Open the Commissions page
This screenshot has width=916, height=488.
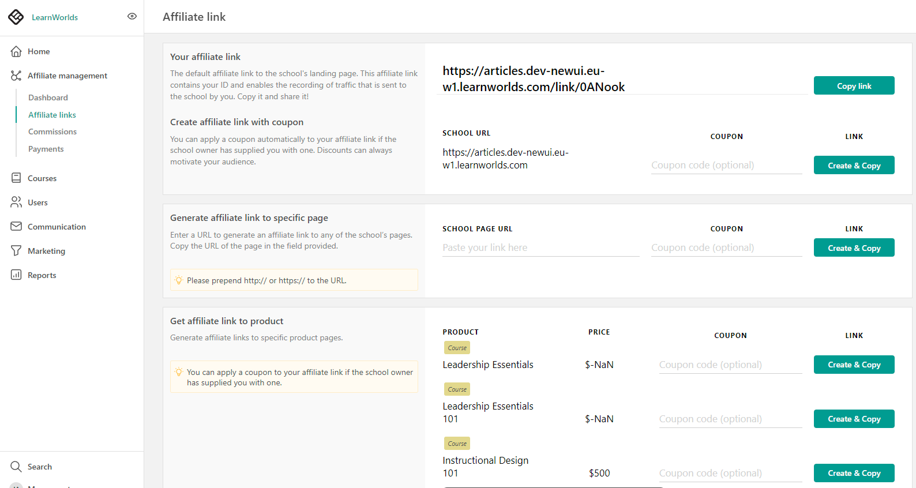click(52, 132)
